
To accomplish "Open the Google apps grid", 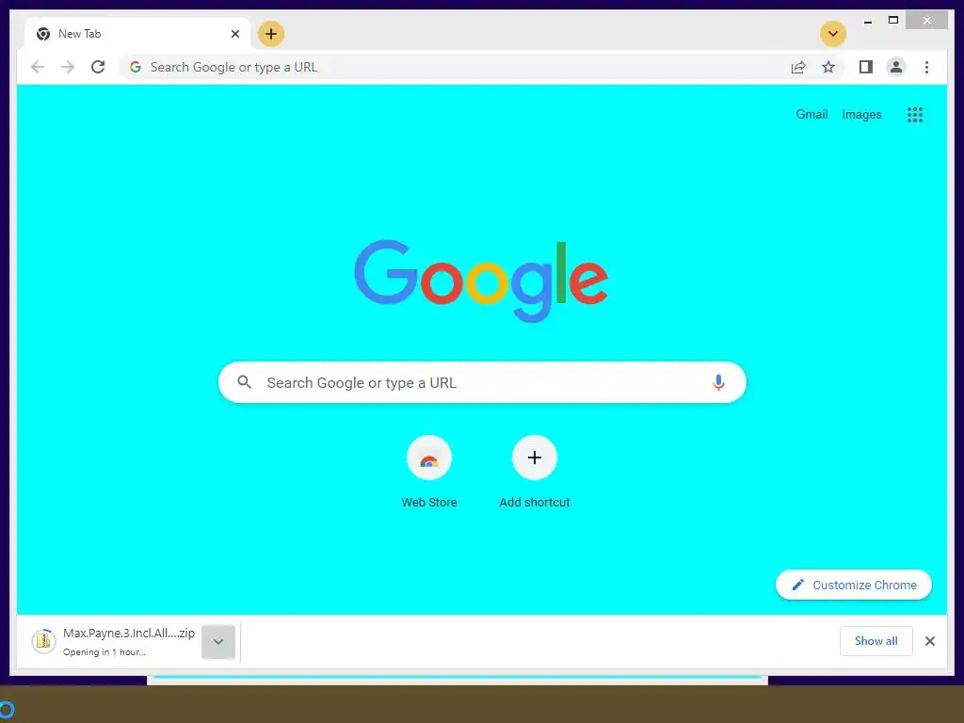I will tap(915, 114).
